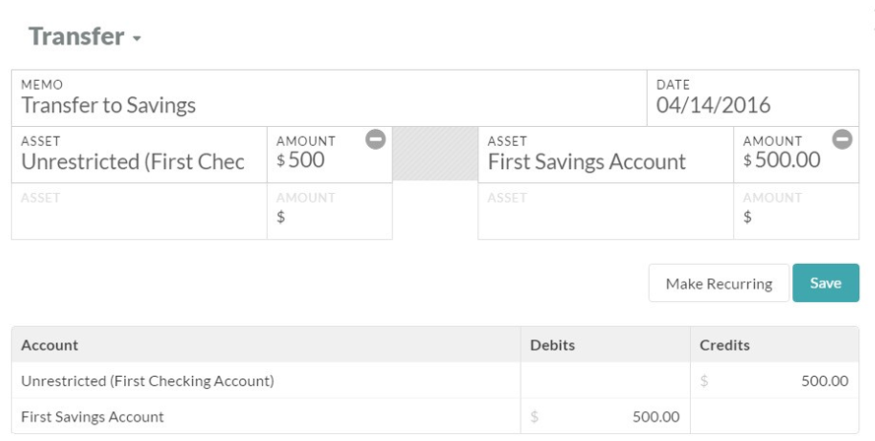Click the Account column header
The image size is (875, 441).
click(49, 345)
